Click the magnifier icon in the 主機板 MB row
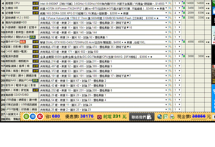215x147 pixels. (170, 8)
